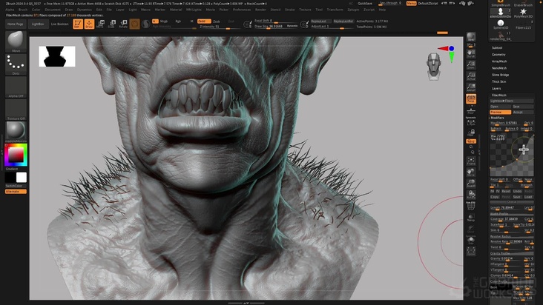Click the Frame mesh icon
The width and height of the screenshot is (543, 305).
[471, 161]
